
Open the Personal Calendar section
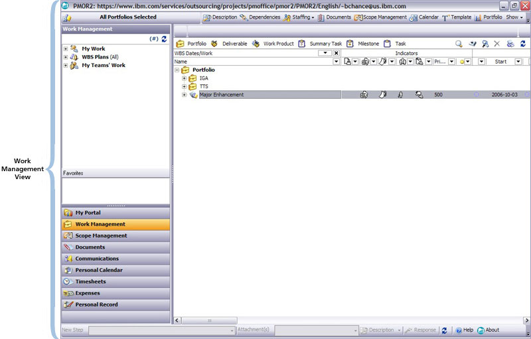(115, 270)
